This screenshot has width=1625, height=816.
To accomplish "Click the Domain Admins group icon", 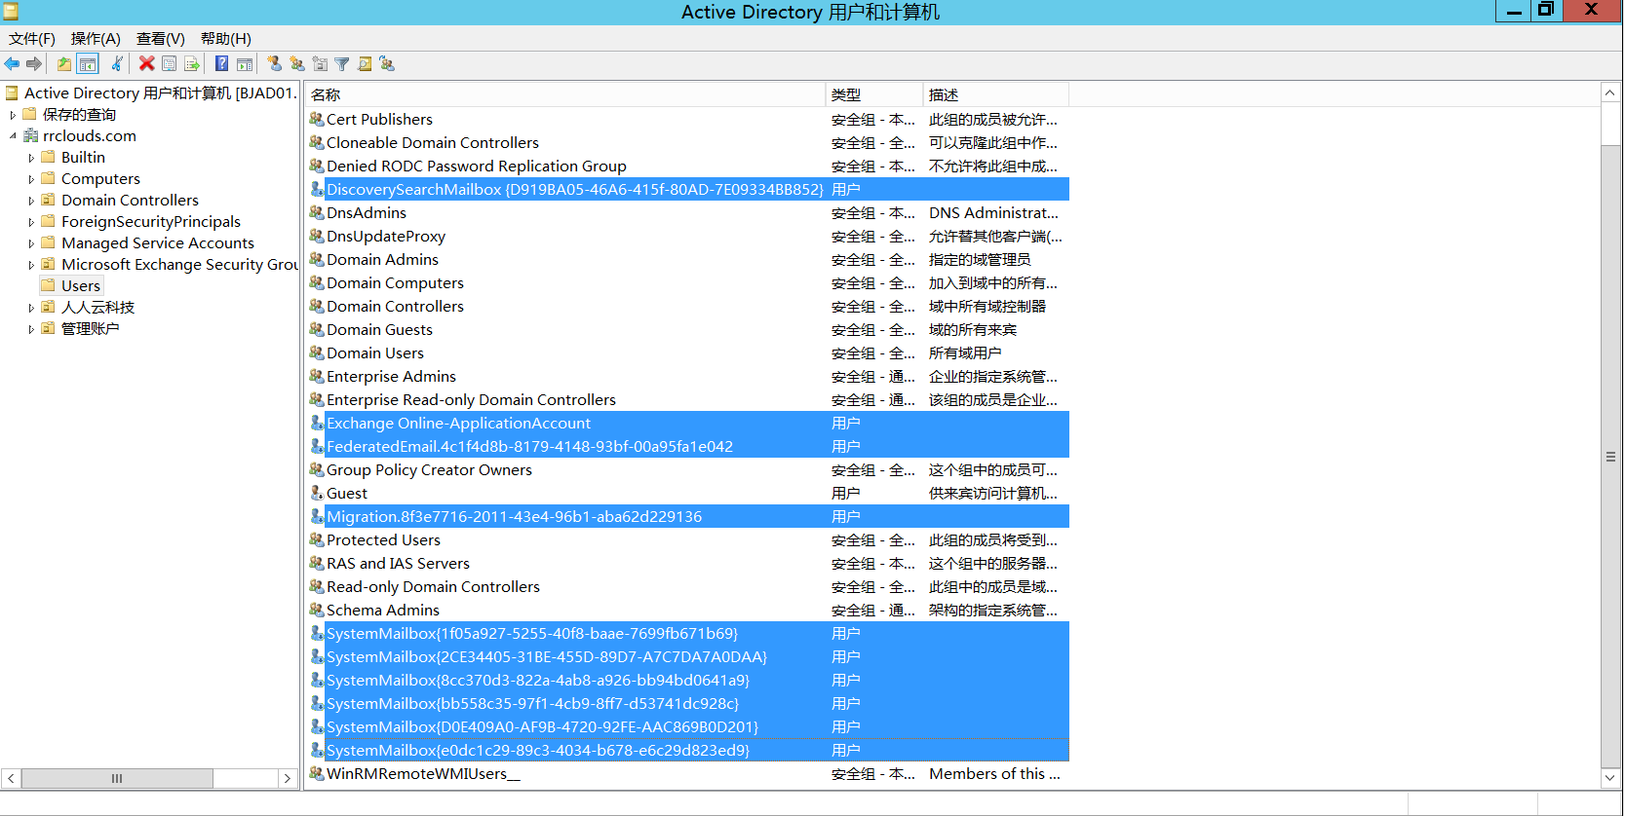I will pyautogui.click(x=317, y=259).
